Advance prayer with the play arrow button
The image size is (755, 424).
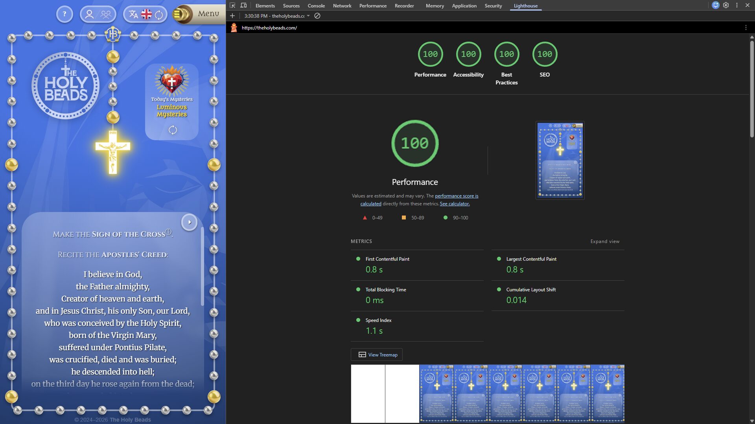(x=189, y=222)
